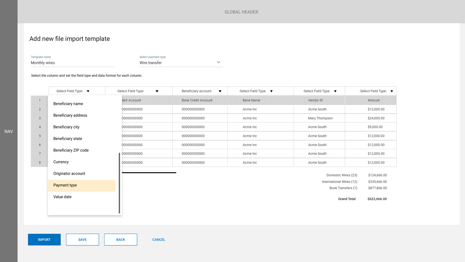Screen dimensions: 465x262
Task: Choose Beneficiary state from the list
Action: pyautogui.click(x=82, y=139)
